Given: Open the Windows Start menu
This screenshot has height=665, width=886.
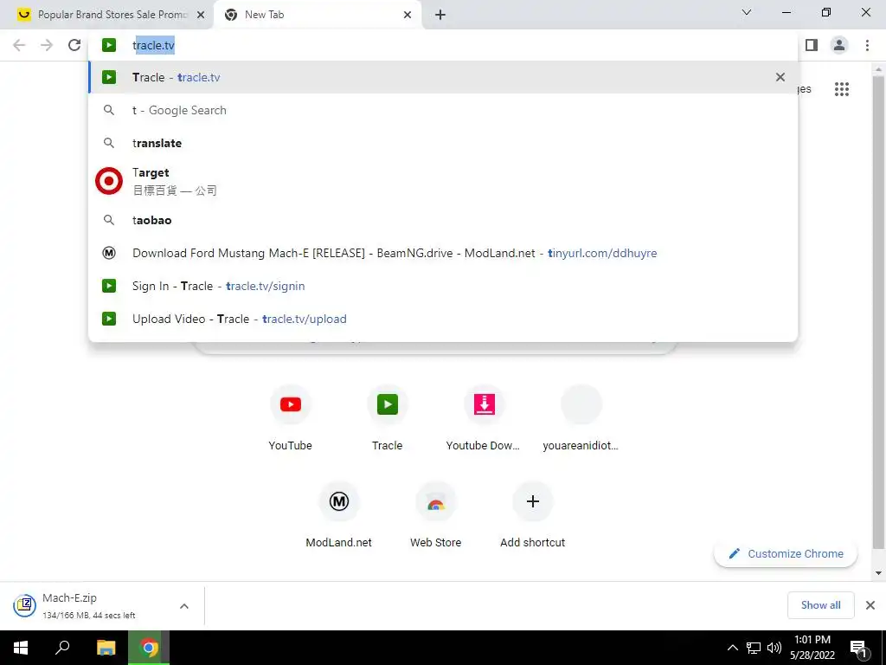Looking at the screenshot, I should click(21, 648).
